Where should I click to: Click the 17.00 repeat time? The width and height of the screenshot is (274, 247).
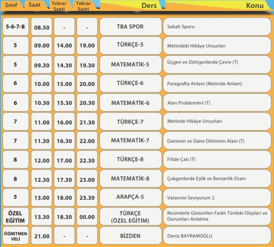(64, 159)
